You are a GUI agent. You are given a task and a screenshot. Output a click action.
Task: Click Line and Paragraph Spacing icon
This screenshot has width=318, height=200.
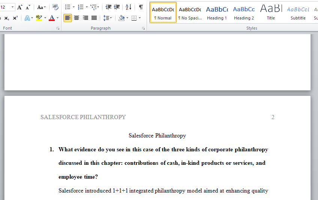(106, 18)
